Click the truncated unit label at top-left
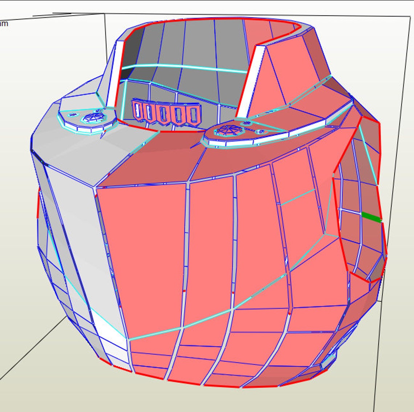Viewport: 414px width, 412px height. point(4,24)
